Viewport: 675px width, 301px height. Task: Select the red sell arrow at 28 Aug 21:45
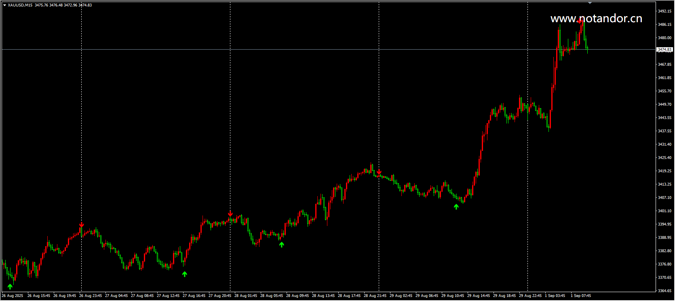click(x=379, y=172)
